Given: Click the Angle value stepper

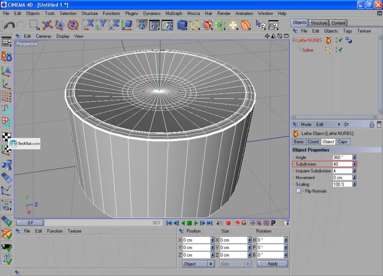Looking at the screenshot, I should point(354,157).
